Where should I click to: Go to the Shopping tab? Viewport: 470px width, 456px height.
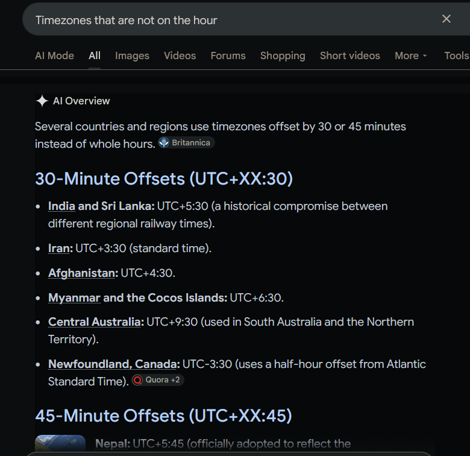pyautogui.click(x=283, y=56)
